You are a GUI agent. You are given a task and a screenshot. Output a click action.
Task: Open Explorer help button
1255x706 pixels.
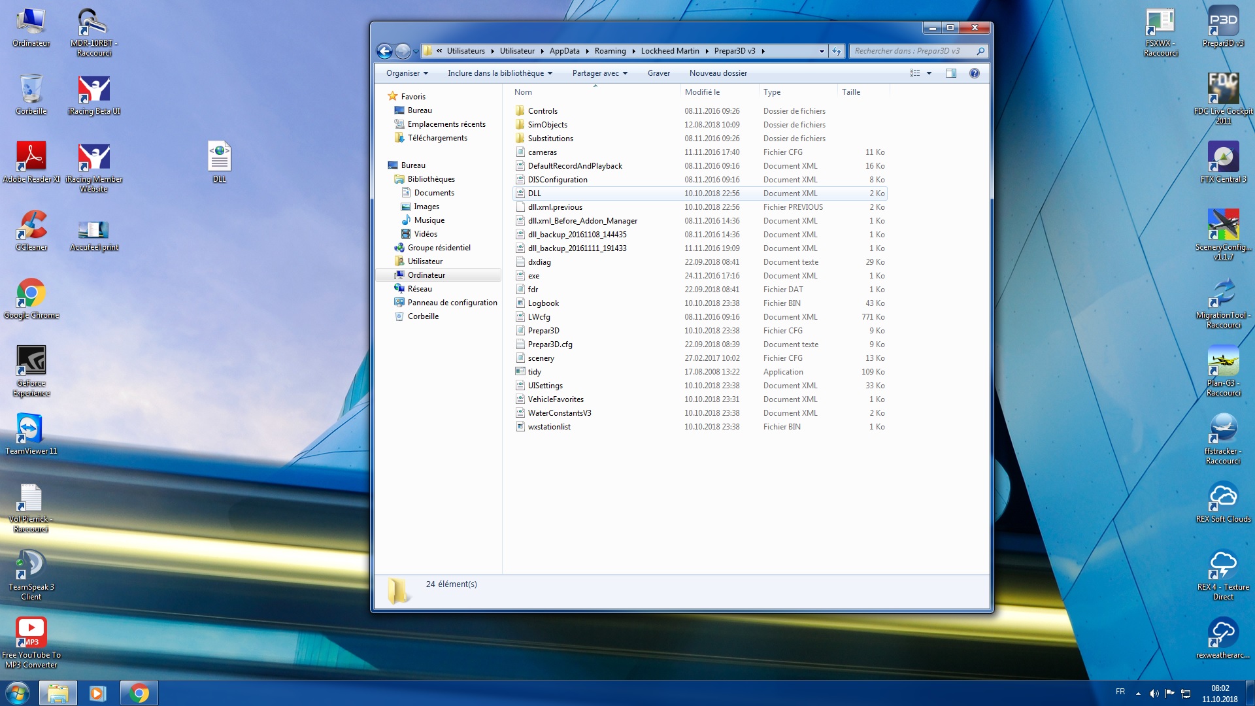click(x=975, y=73)
